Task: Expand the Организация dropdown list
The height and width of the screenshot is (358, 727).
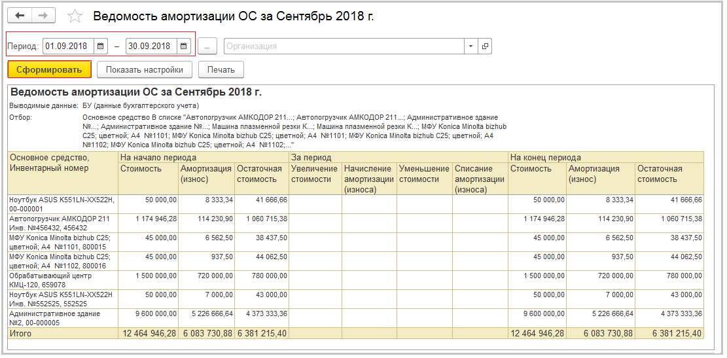Action: pos(470,46)
